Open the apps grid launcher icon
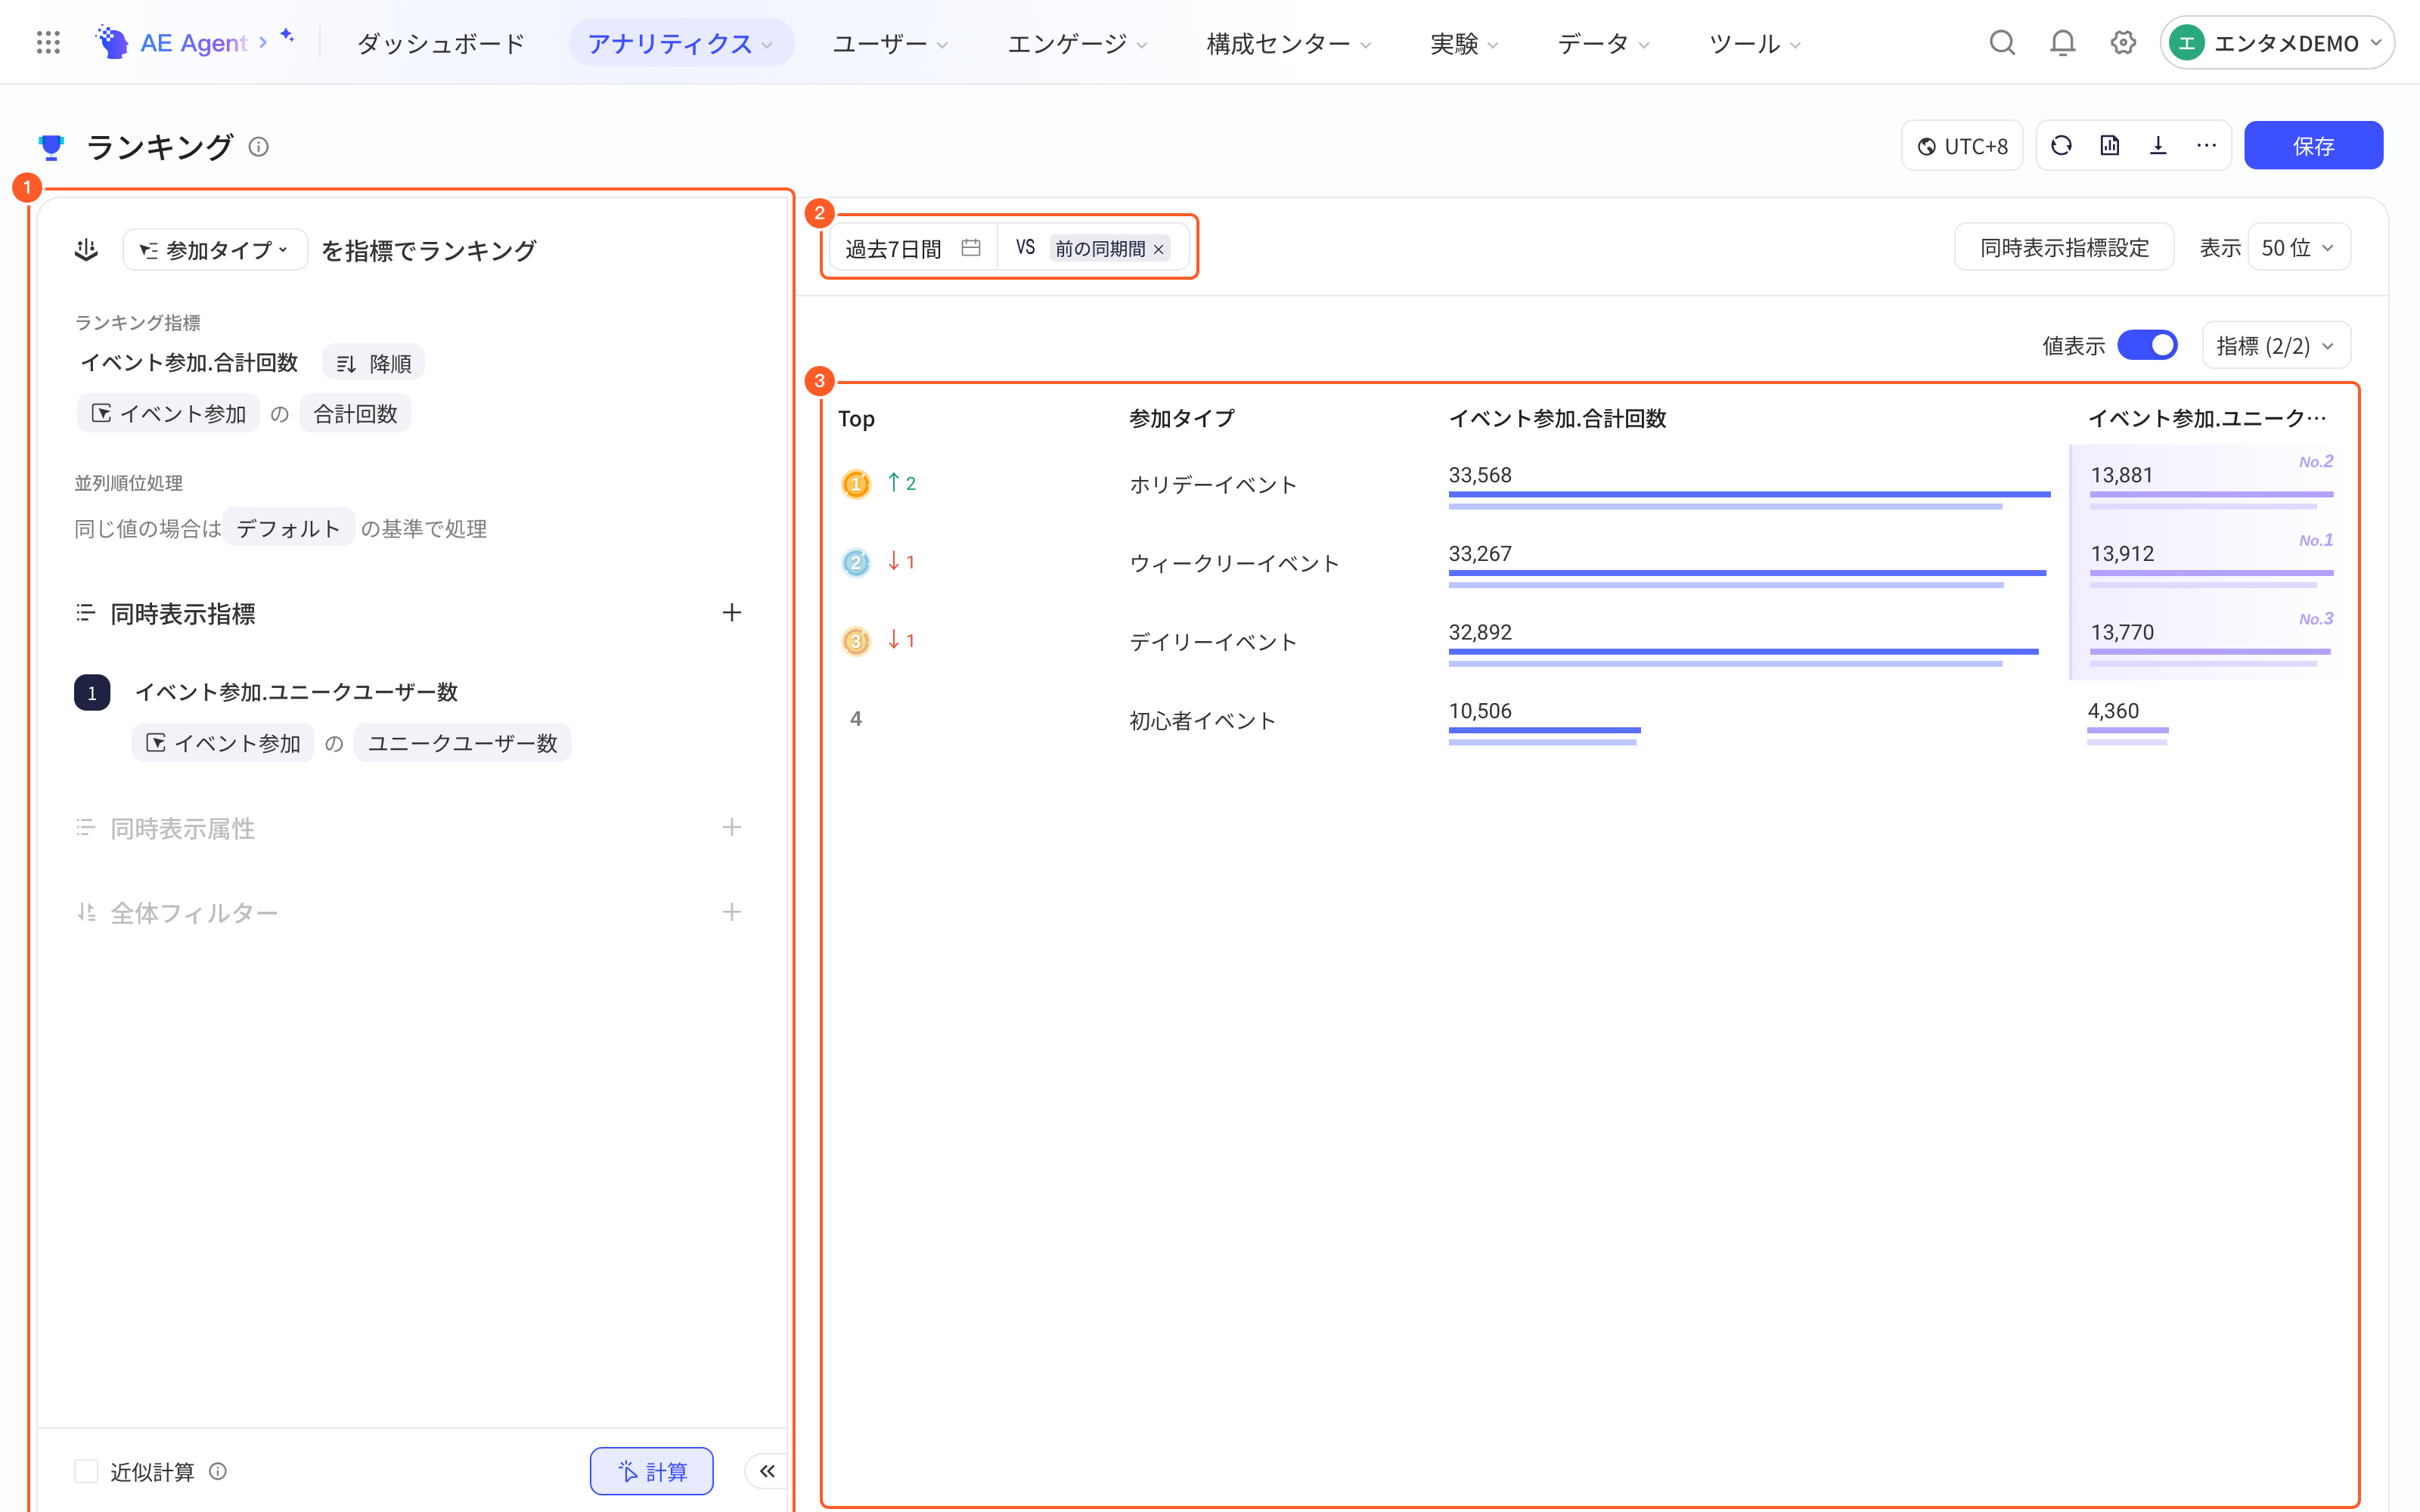This screenshot has height=1512, width=2420. coord(48,43)
